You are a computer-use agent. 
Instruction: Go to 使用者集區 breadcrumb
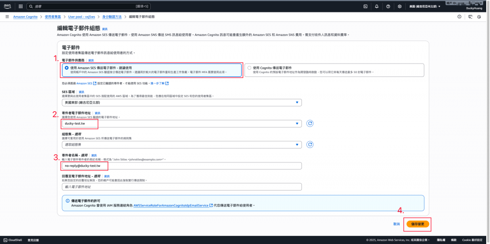pyautogui.click(x=52, y=17)
